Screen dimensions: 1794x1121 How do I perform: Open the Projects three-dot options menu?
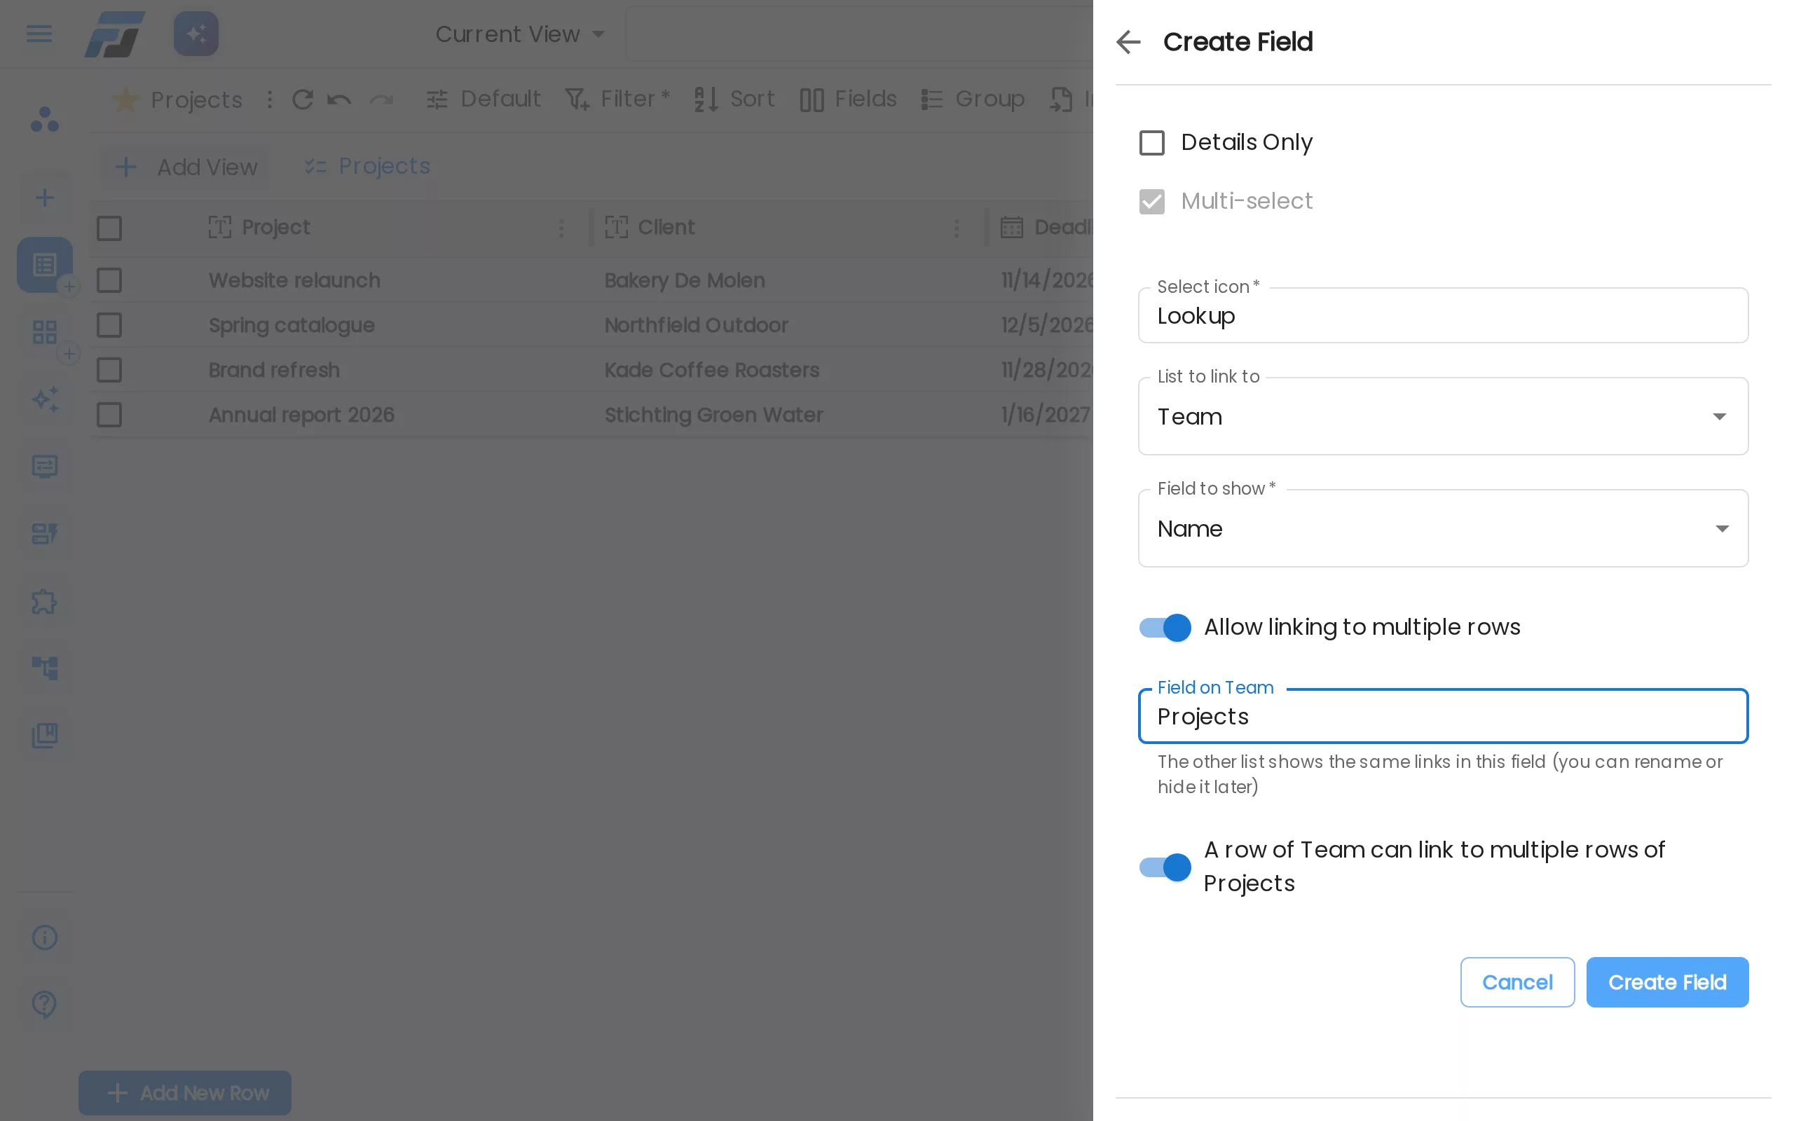(270, 99)
